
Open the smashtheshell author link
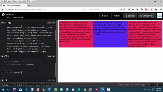18,17
